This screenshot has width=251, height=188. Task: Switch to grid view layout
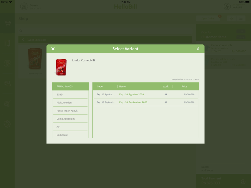click(231, 18)
